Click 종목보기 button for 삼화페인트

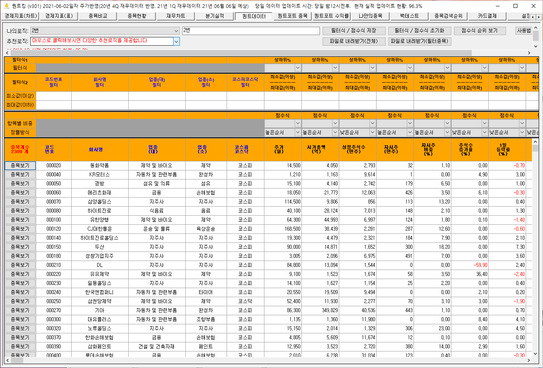pyautogui.click(x=20, y=347)
